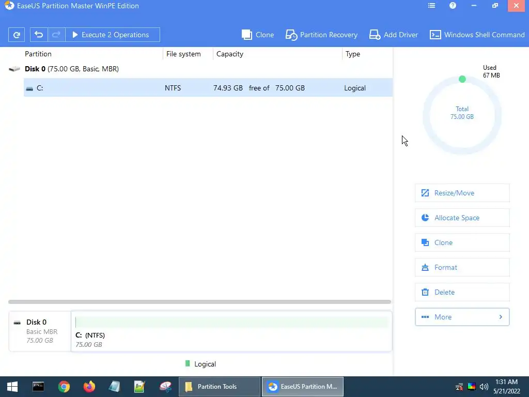Click the Used 67 MB label
Image resolution: width=529 pixels, height=397 pixels.
coord(491,71)
